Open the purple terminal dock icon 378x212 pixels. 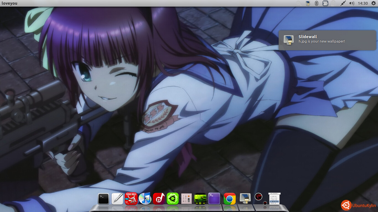(x=214, y=198)
